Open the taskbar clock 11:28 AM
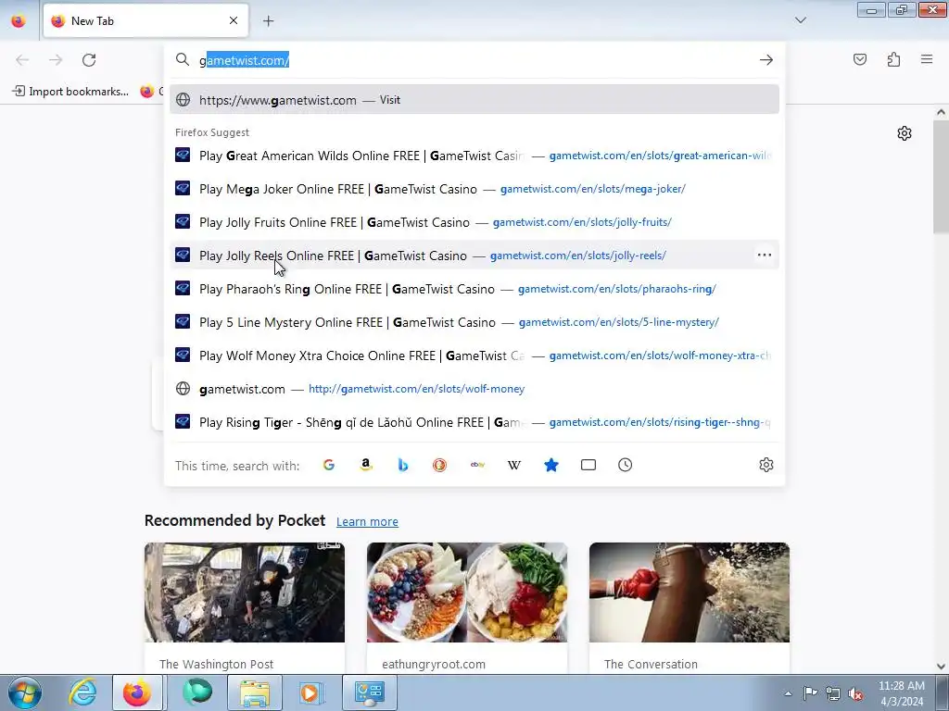Viewport: 949px width, 711px height. coord(901,693)
